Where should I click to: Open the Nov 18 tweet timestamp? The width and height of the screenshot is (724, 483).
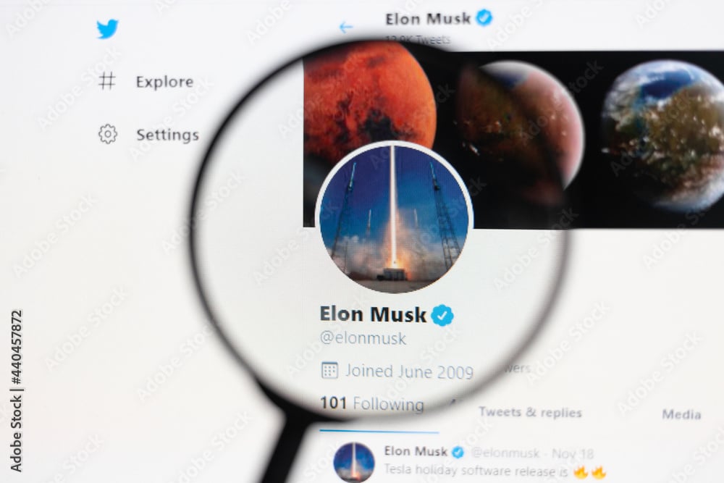(573, 454)
